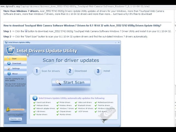Click the "Quick & Easy Registration" text
The image size is (176, 132).
tap(15, 115)
